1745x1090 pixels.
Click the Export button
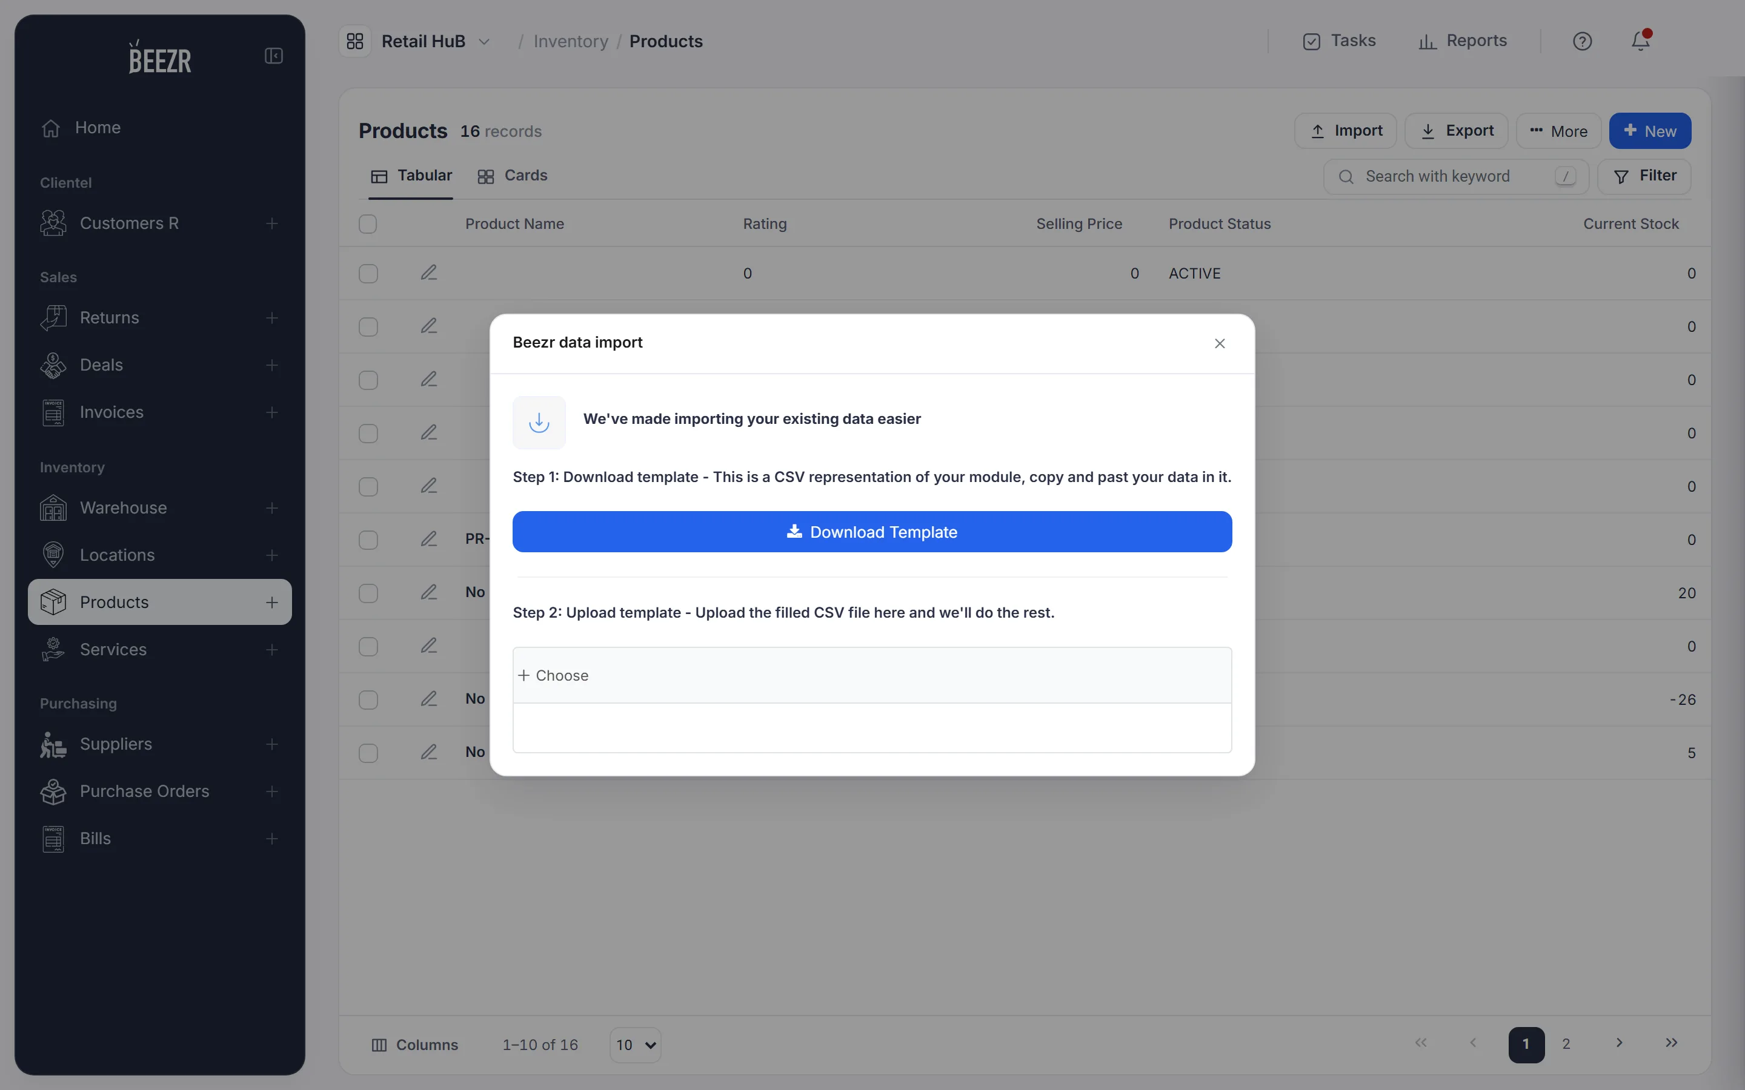(1456, 131)
